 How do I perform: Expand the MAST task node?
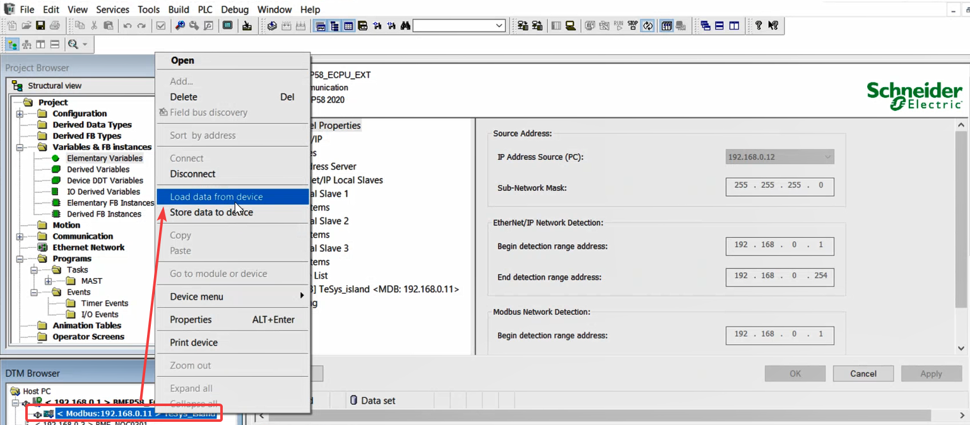49,281
